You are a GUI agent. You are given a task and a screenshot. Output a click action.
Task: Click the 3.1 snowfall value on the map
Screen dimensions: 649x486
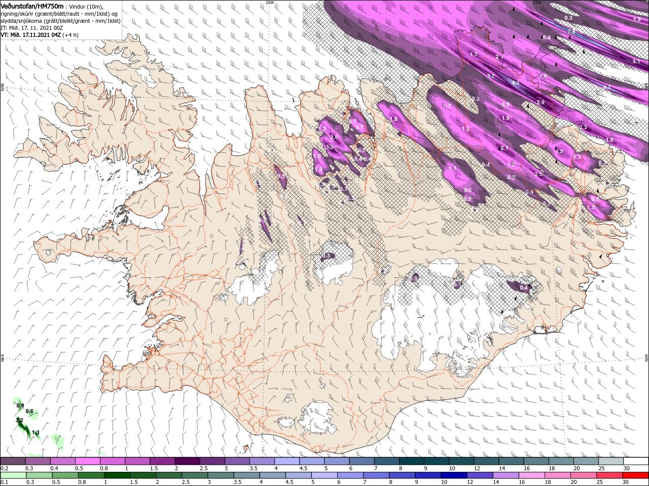click(x=636, y=61)
